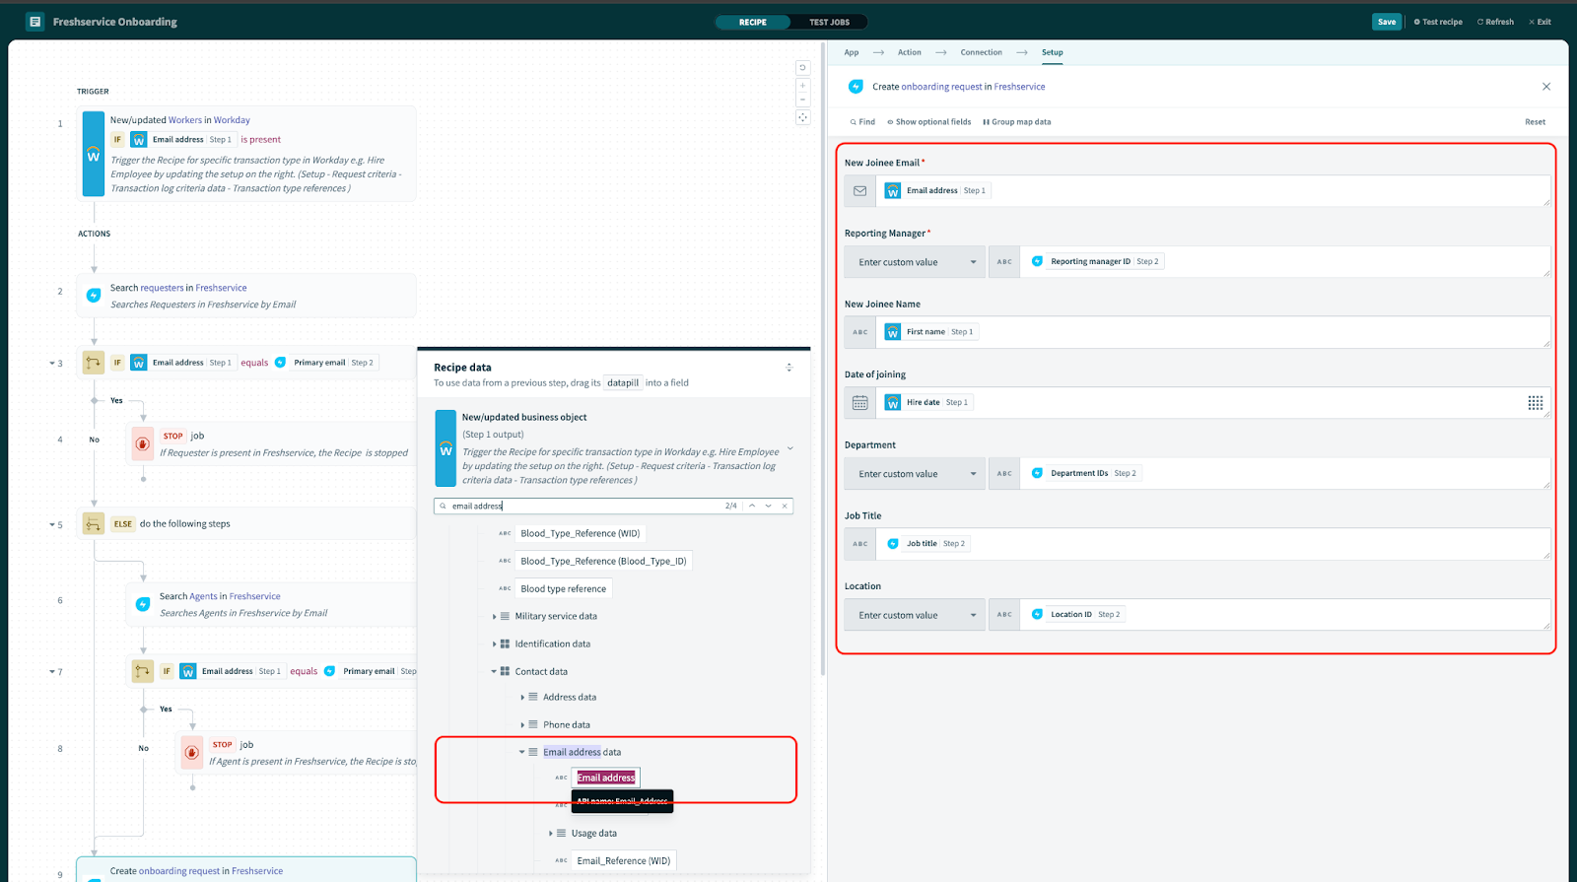
Task: Click the Location ID datapill
Action: pyautogui.click(x=1075, y=615)
